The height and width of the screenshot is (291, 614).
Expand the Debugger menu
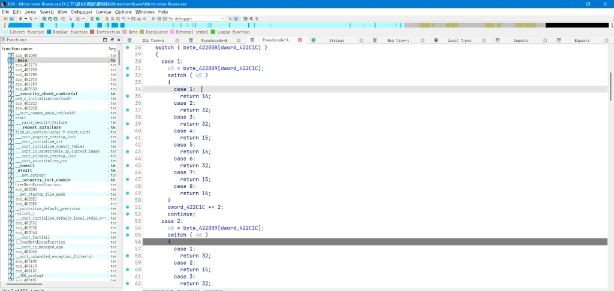82,11
